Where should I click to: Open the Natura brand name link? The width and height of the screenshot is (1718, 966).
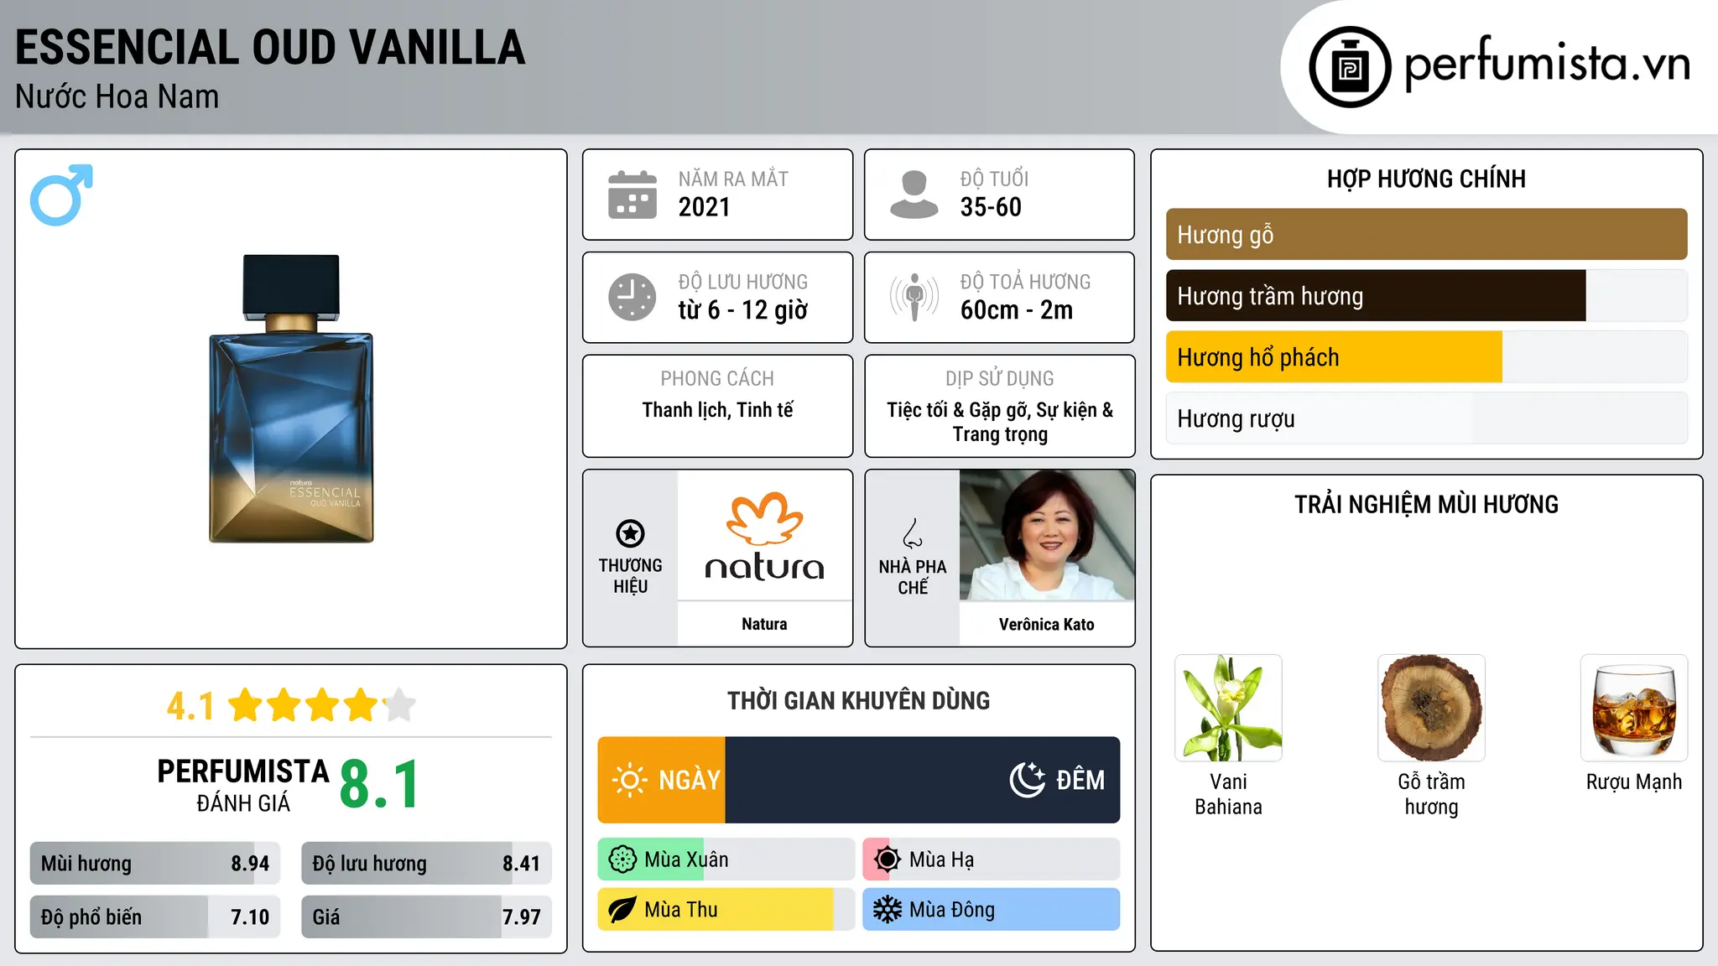coord(764,624)
